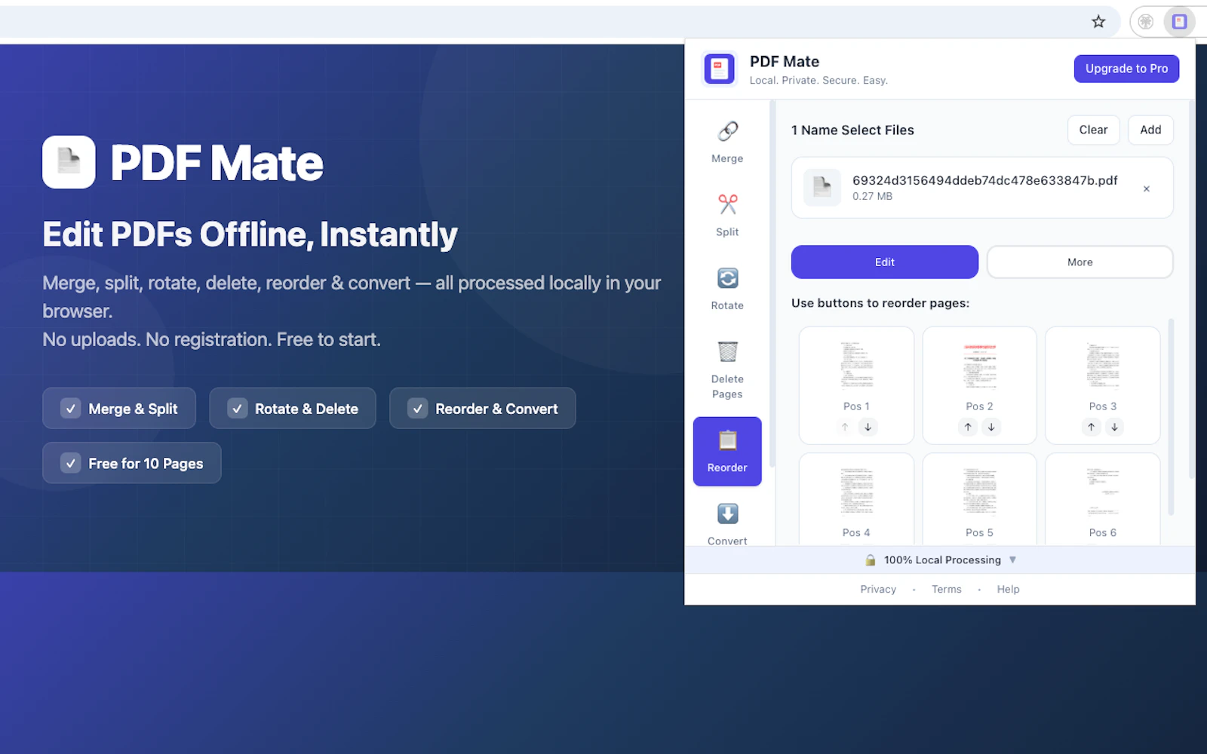Select the Split scissors tool
Screen dimensions: 1207x754
[x=727, y=215]
